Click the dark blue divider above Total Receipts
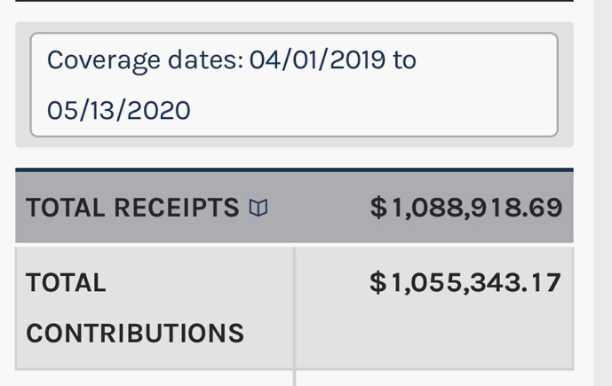612x386 pixels. 294,170
